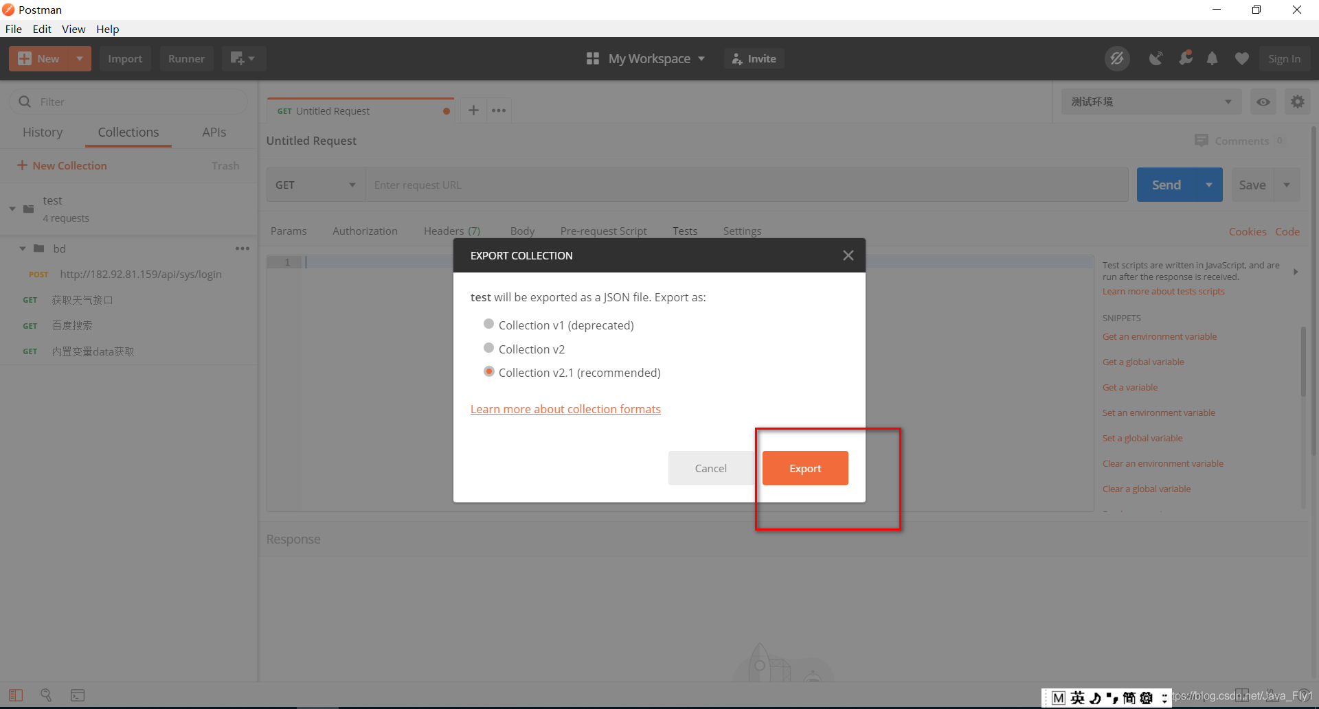1319x709 pixels.
Task: Open manage environments gear icon
Action: (1298, 102)
